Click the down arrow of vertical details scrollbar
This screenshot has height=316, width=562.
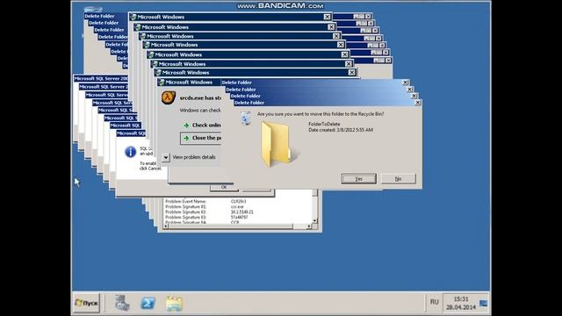click(314, 221)
